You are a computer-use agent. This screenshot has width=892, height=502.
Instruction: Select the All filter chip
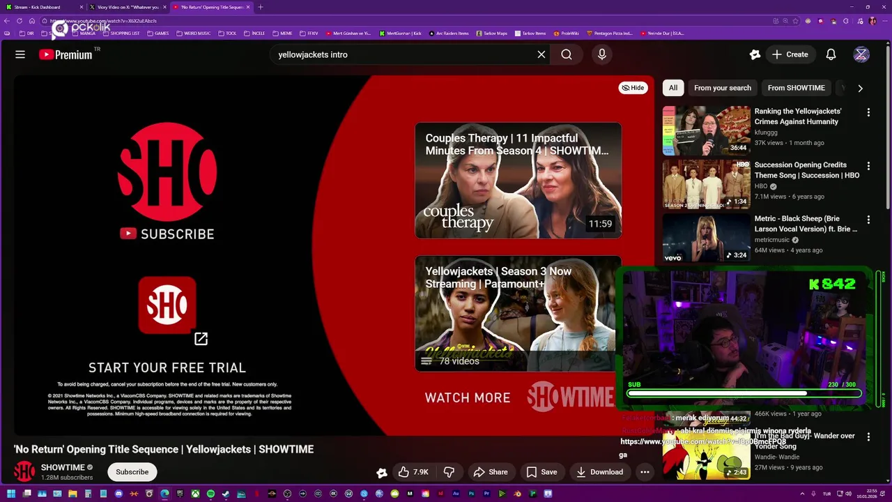tap(673, 88)
